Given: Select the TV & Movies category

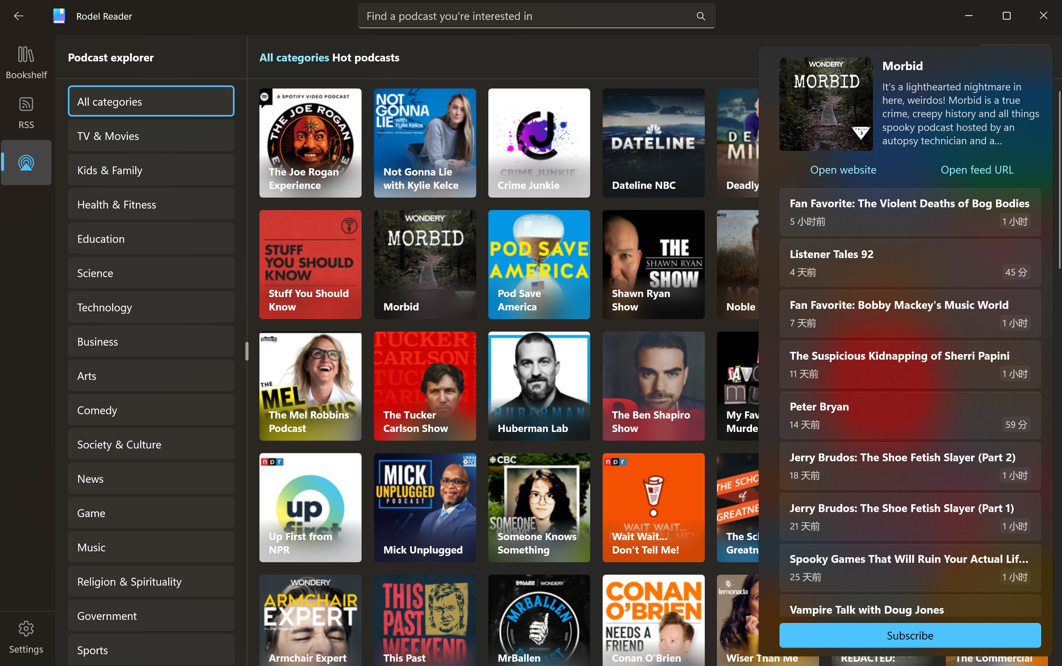Looking at the screenshot, I should tap(151, 136).
